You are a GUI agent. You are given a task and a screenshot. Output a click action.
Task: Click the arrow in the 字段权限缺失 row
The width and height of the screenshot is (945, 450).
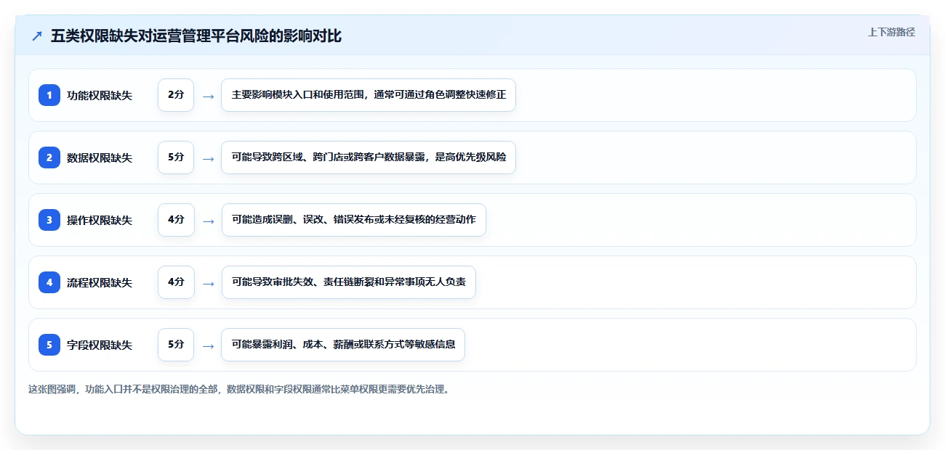click(208, 345)
